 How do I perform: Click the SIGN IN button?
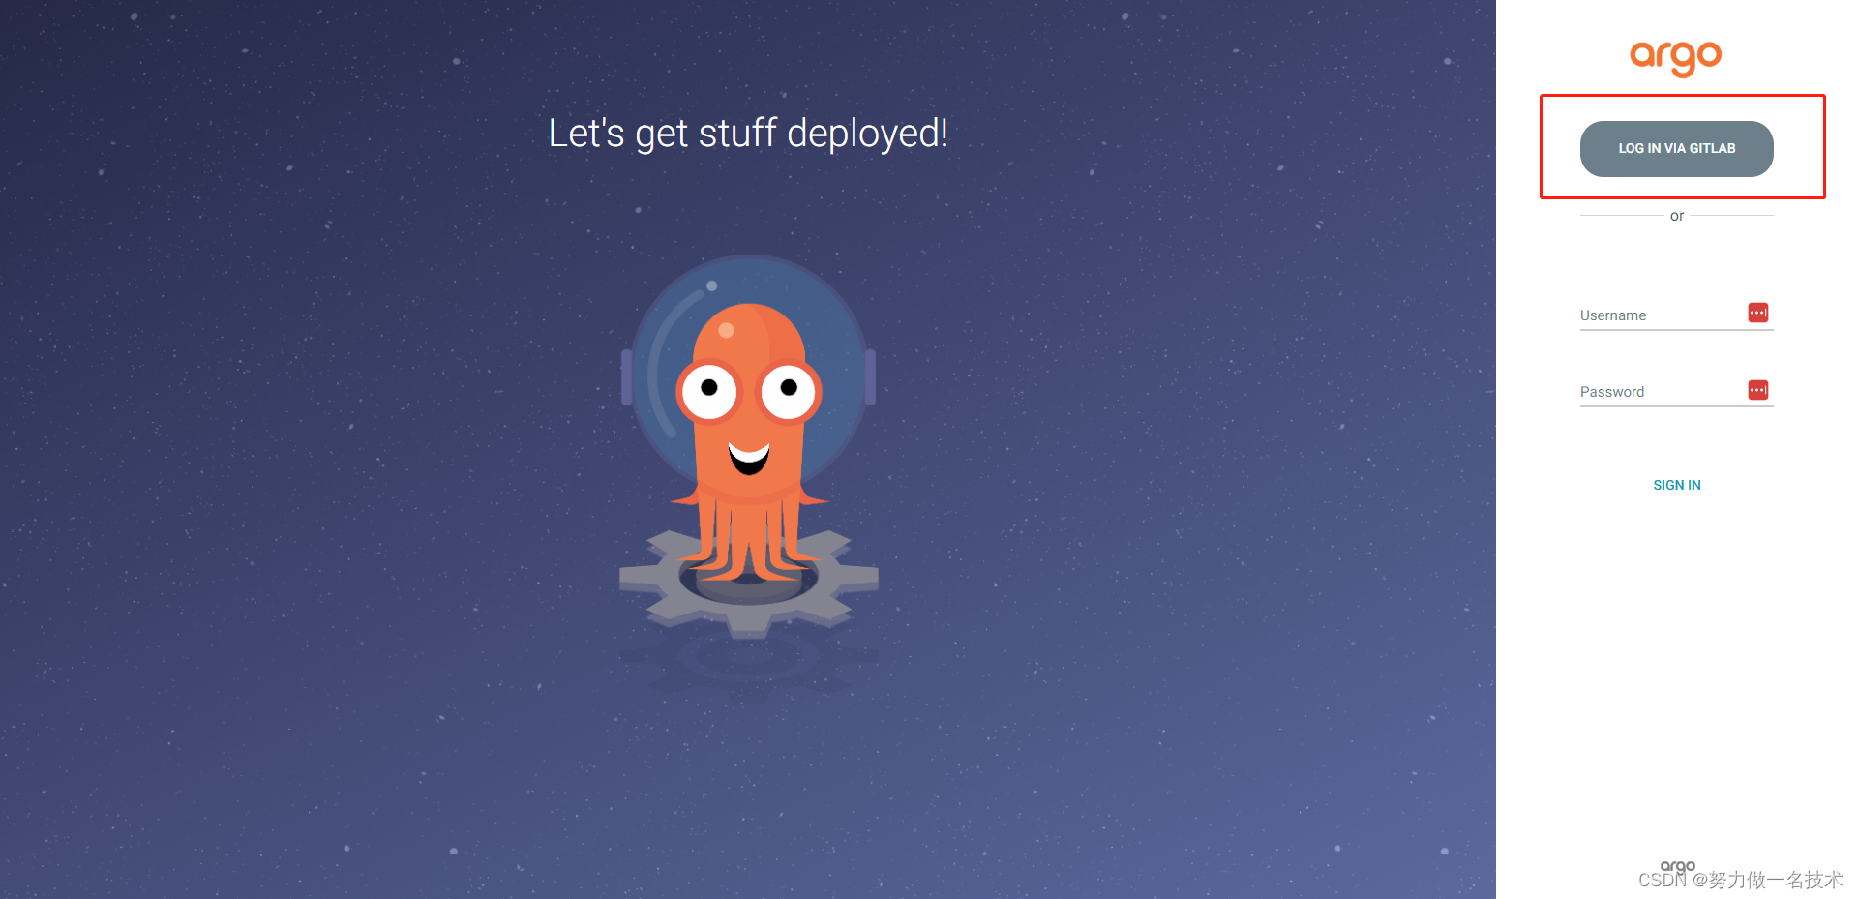click(x=1676, y=485)
